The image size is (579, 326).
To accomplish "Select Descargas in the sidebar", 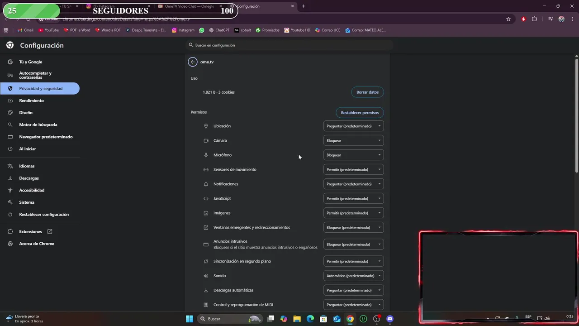I will tap(40, 178).
